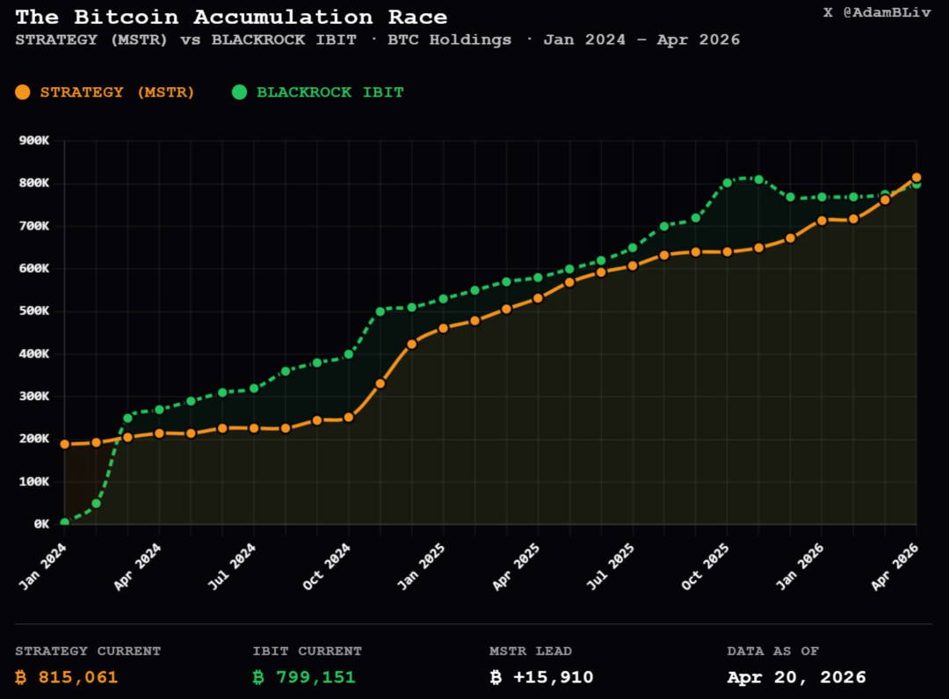Click the 200K y-axis label
The width and height of the screenshot is (949, 699).
(x=34, y=439)
